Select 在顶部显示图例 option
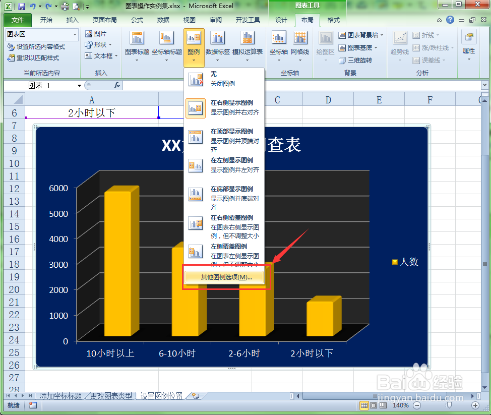 (224, 140)
